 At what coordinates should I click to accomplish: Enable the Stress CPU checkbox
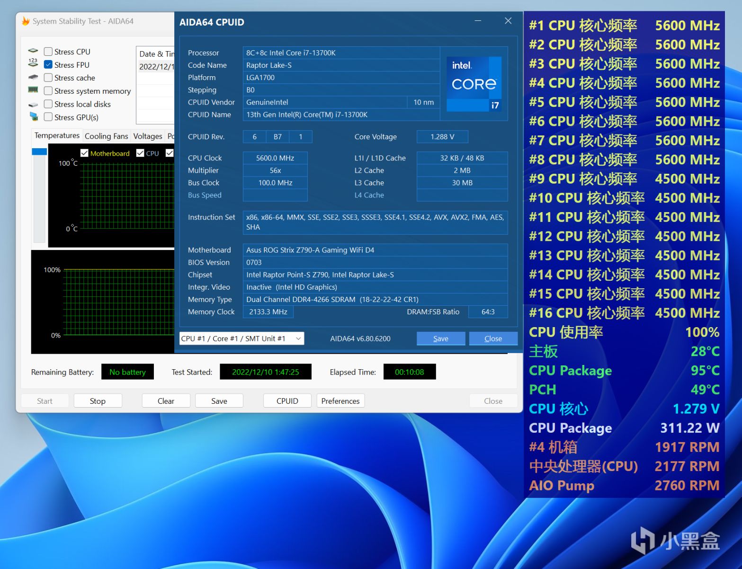[48, 52]
